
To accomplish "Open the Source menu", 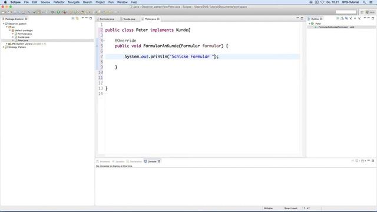I will 45,2.
